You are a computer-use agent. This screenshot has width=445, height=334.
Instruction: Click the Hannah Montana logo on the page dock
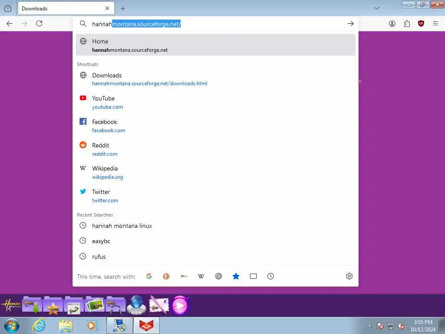(11, 305)
